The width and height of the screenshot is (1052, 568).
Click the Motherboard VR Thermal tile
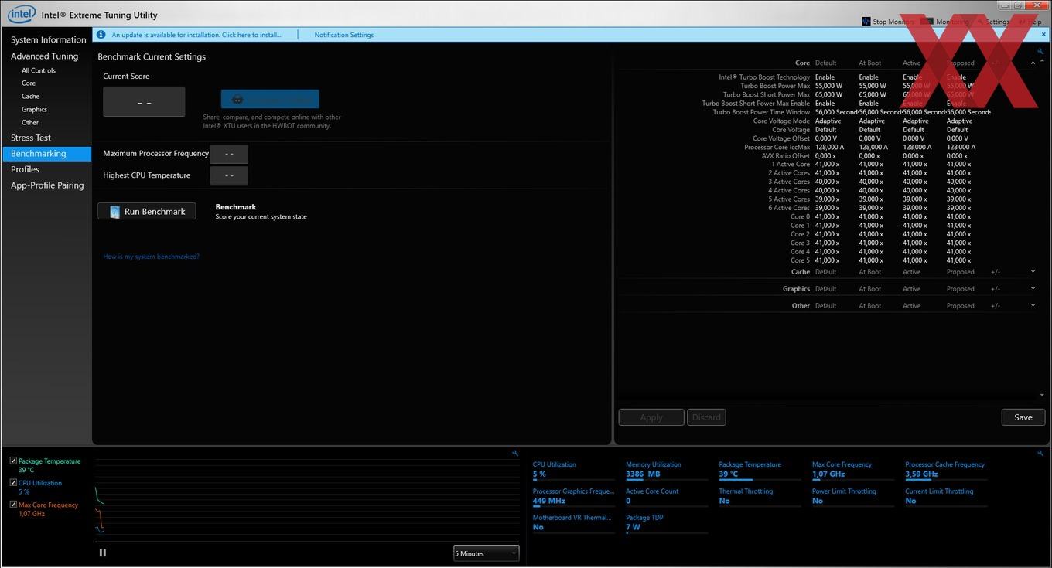pos(574,522)
